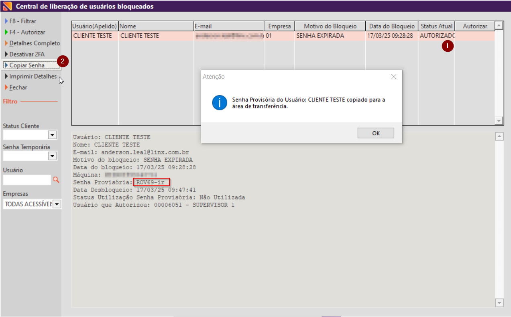Click the Empresa column header
The width and height of the screenshot is (511, 317).
(x=279, y=26)
